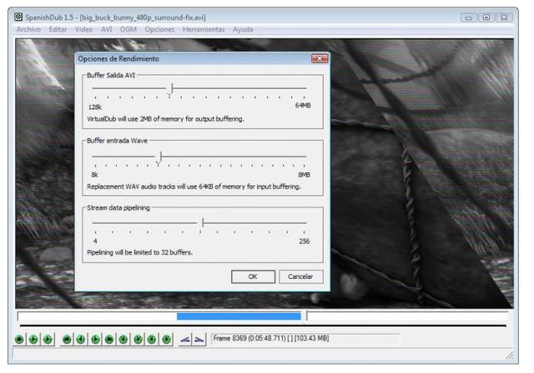
Task: Confirm the dialog with OK
Action: (x=253, y=276)
